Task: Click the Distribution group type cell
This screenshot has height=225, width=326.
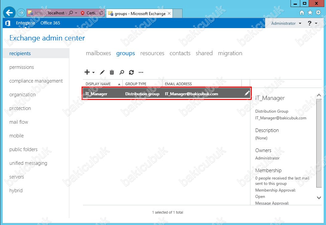Action: [142, 94]
